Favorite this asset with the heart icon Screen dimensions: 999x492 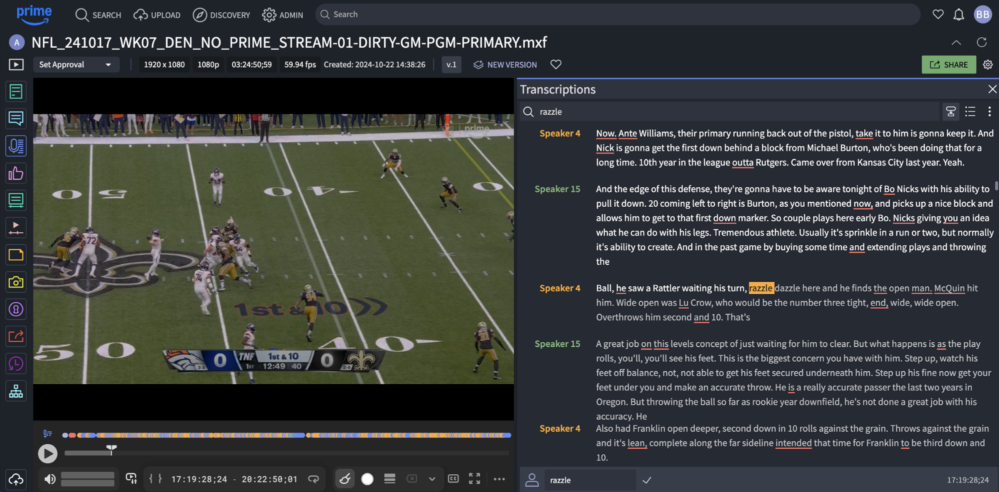tap(556, 65)
